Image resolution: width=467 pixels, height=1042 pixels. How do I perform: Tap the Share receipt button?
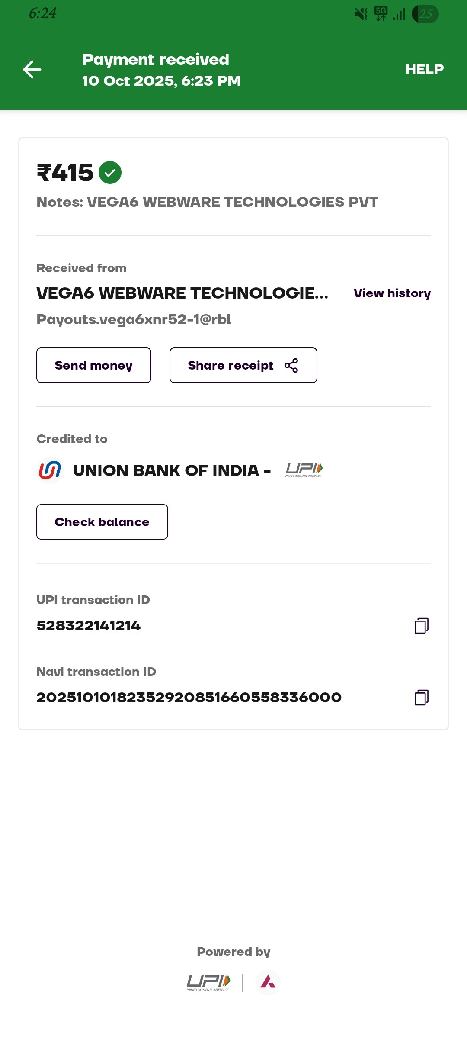point(243,365)
